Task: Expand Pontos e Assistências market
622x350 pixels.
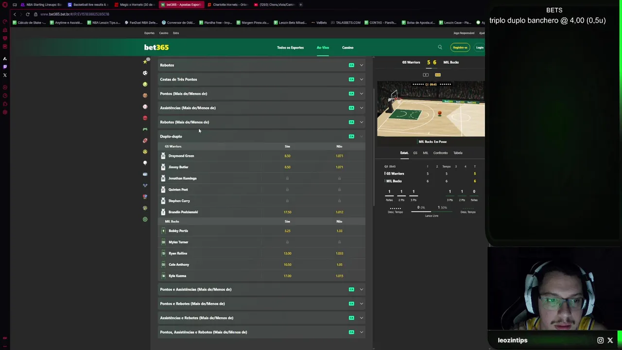Action: [x=261, y=289]
